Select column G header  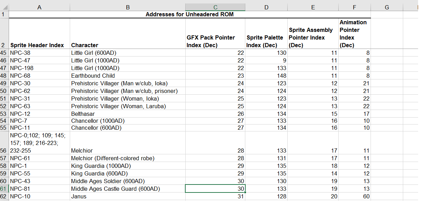[387, 7]
